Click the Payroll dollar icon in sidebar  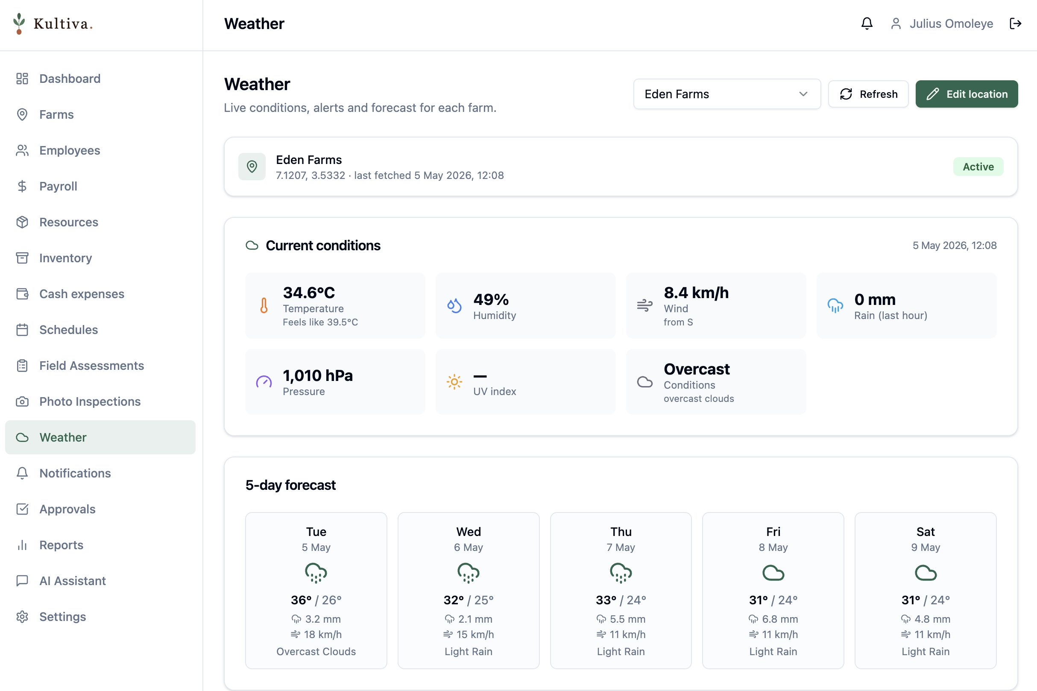[22, 186]
